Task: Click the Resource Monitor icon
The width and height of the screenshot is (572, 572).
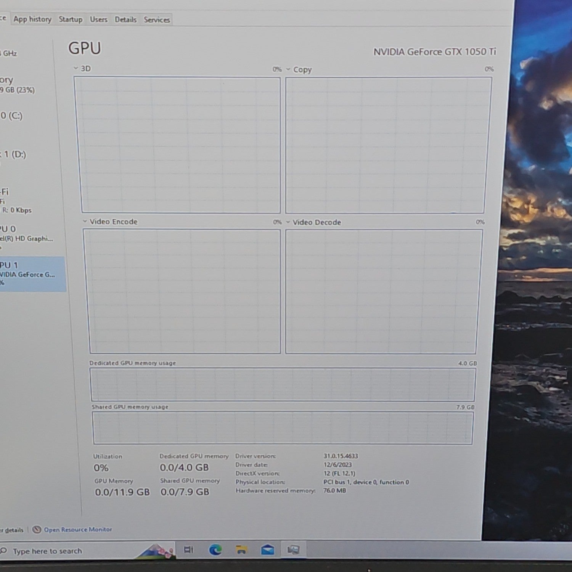Action: [x=37, y=529]
